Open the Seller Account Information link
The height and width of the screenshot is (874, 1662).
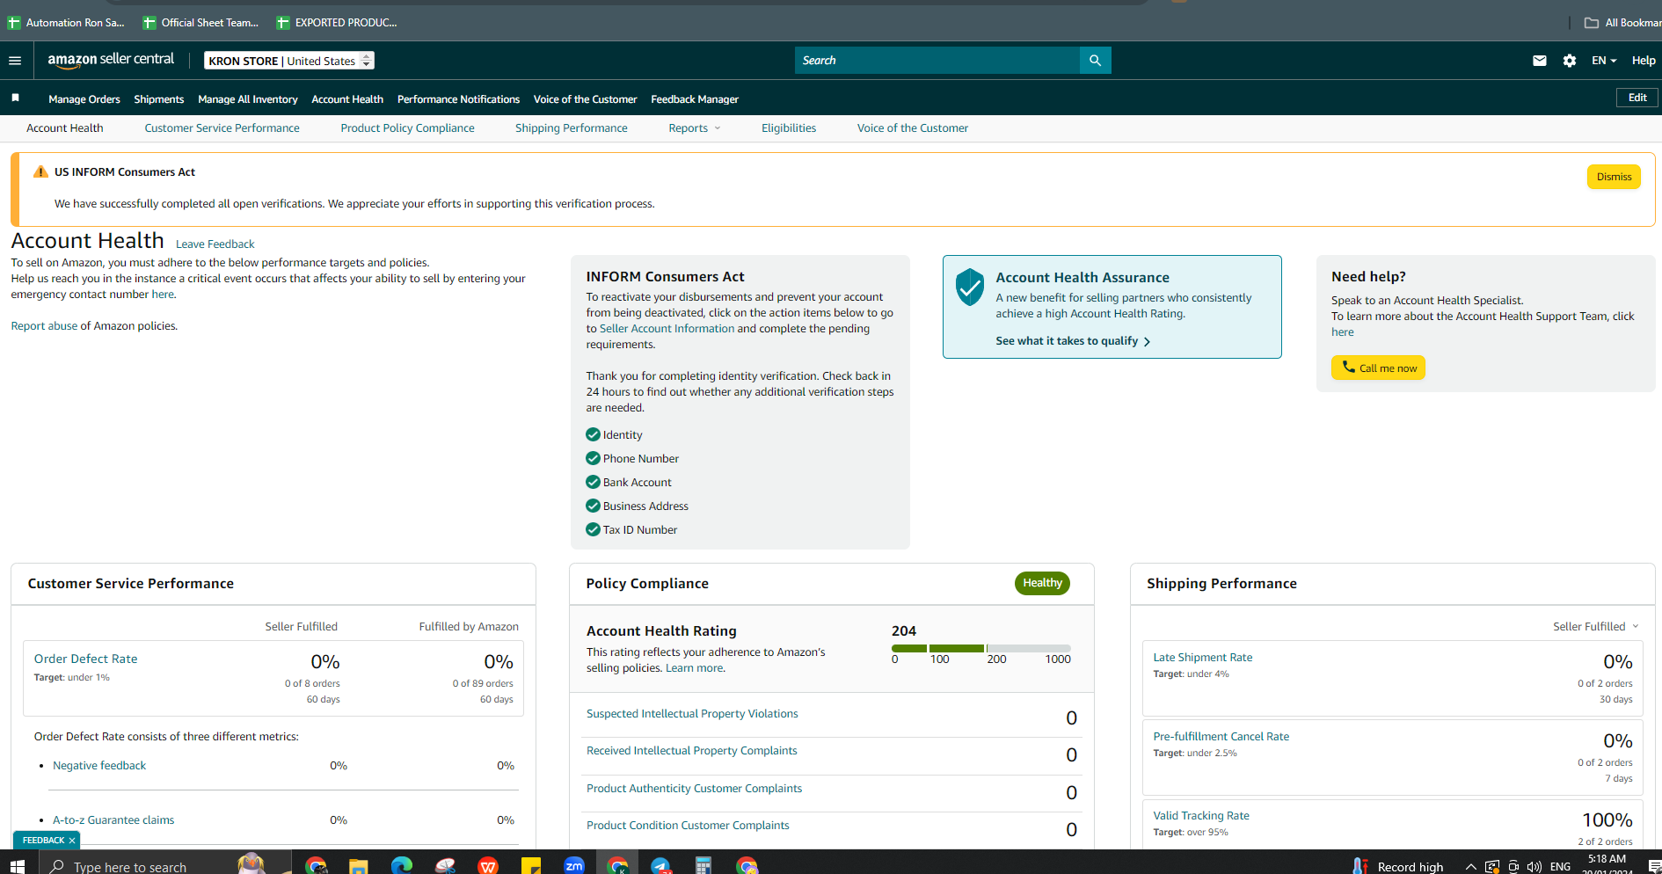point(667,329)
